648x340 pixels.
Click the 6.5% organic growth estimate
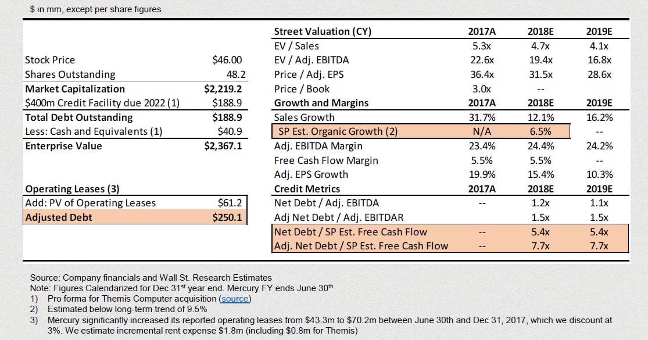coord(540,131)
